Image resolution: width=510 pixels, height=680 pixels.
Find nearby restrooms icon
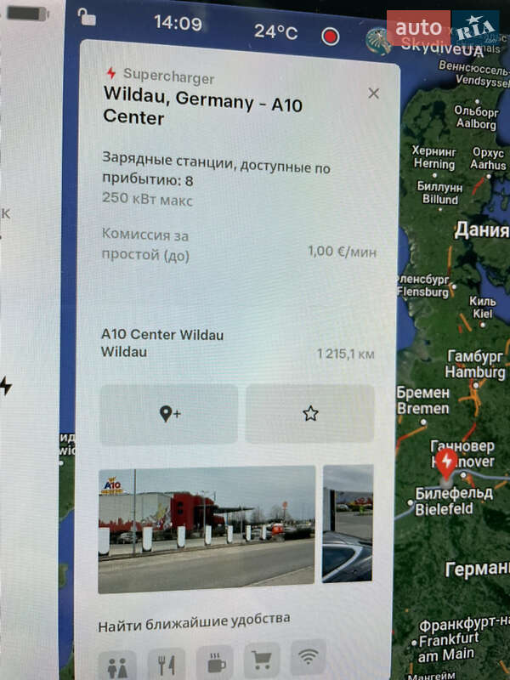pyautogui.click(x=117, y=666)
